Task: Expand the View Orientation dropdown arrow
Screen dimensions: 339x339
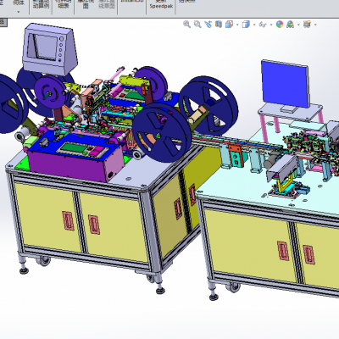Action: coord(237,25)
